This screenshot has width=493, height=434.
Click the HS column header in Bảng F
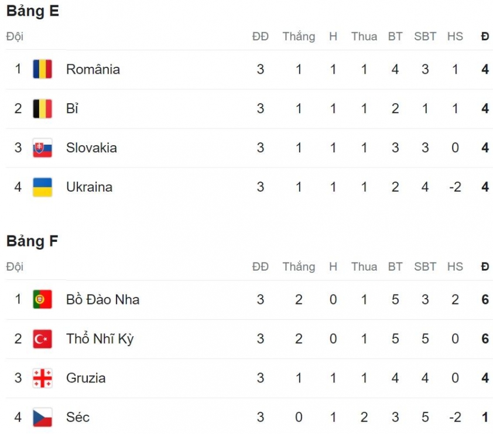tap(455, 266)
